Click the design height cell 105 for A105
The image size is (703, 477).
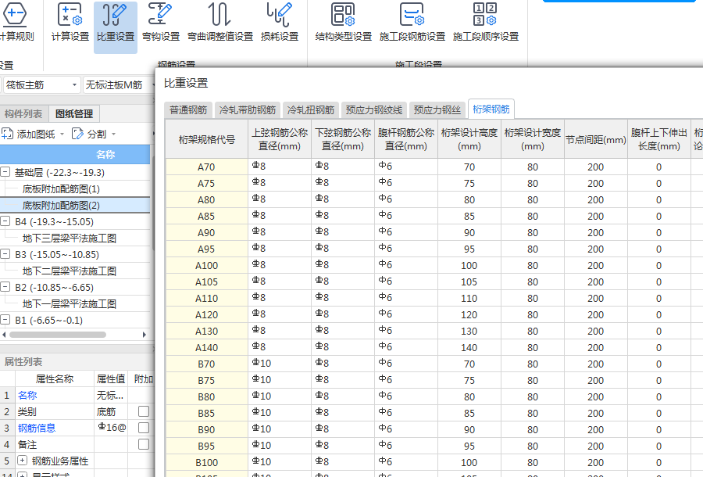click(469, 282)
